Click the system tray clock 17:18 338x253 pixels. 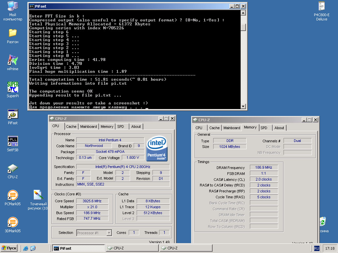[x=330, y=248]
